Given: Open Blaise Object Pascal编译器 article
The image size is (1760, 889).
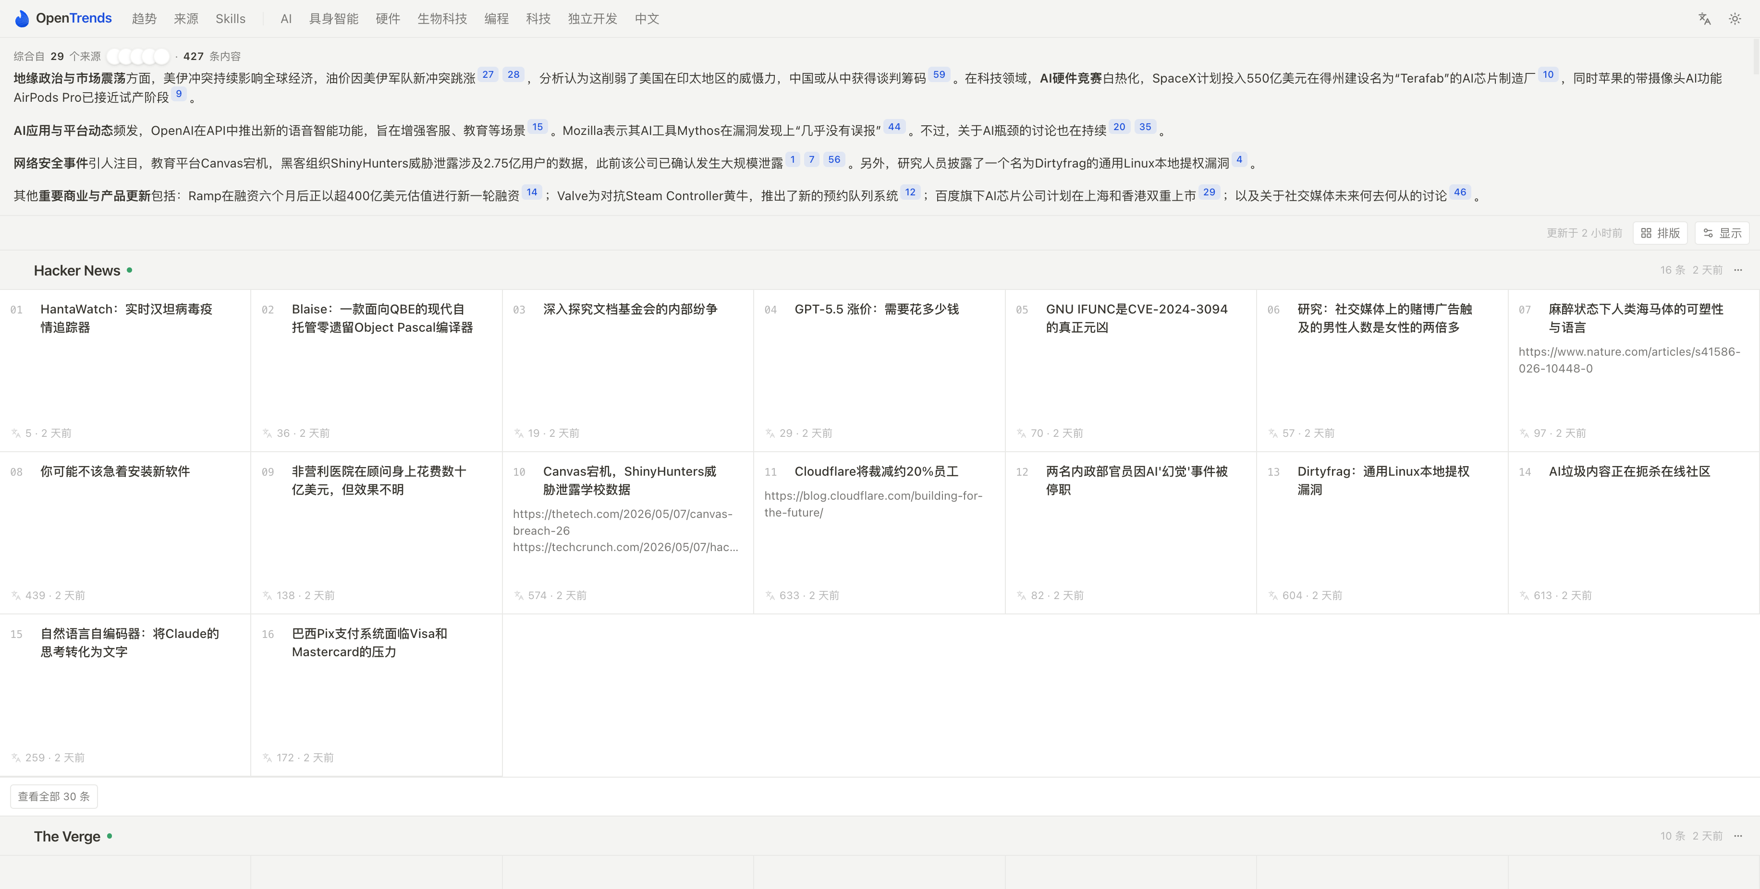Looking at the screenshot, I should click(x=382, y=318).
